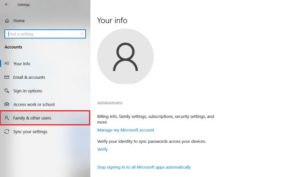
Task: Click the Billing info, family settings description text
Action: [x=156, y=119]
